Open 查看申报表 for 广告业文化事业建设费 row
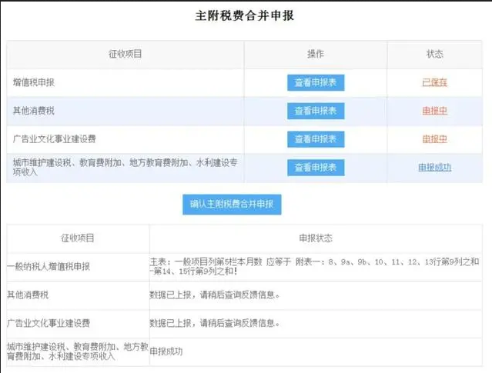 pos(316,139)
